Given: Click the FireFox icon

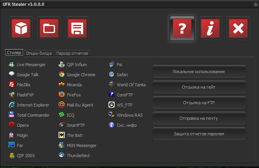Looking at the screenshot, I should pos(62,94).
